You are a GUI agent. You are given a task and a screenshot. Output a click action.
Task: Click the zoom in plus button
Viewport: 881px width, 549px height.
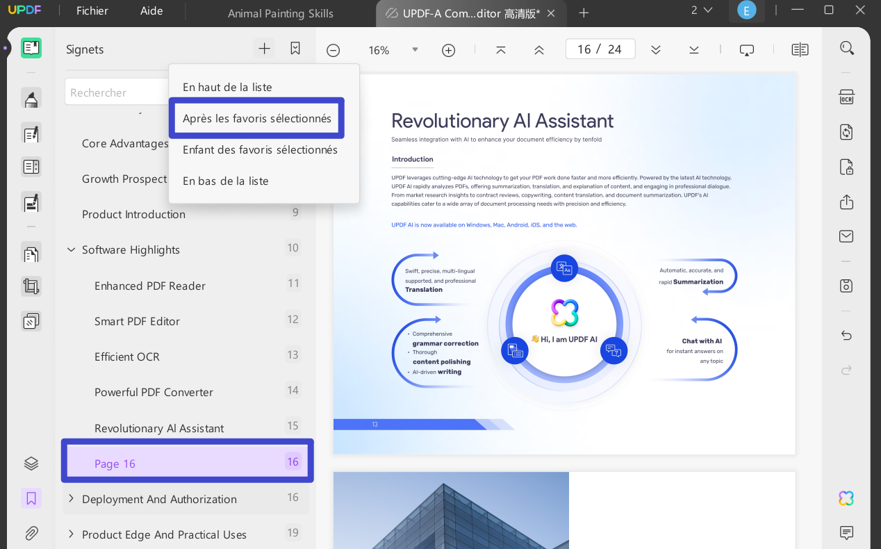[449, 50]
